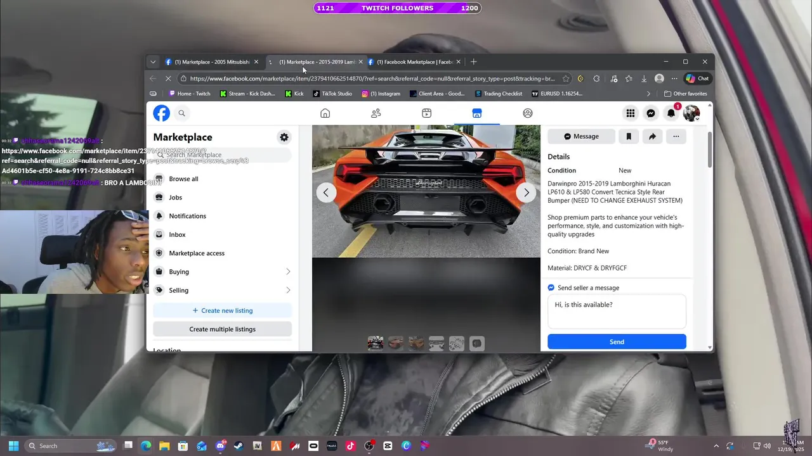Open the EURUSD bookmark
812x456 pixels.
(557, 94)
